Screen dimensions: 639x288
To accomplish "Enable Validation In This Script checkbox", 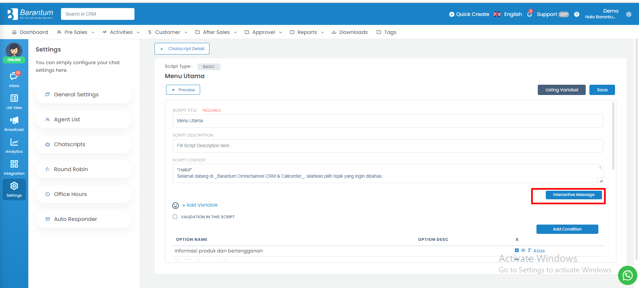I will click(175, 217).
